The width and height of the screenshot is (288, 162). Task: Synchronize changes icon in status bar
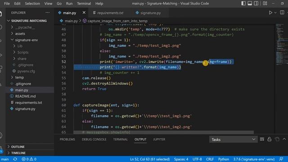click(x=15, y=159)
